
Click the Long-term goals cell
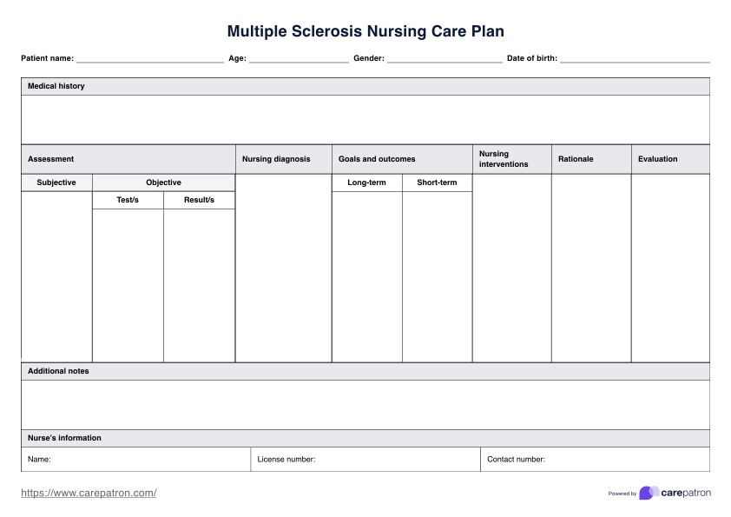click(x=366, y=275)
